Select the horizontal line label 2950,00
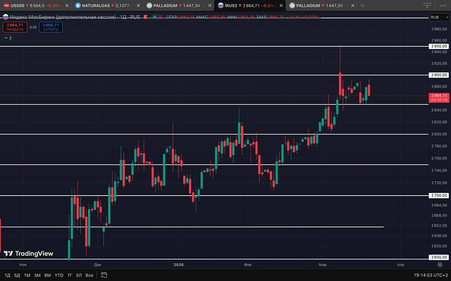Viewport: 451px width, 281px height. click(x=439, y=46)
